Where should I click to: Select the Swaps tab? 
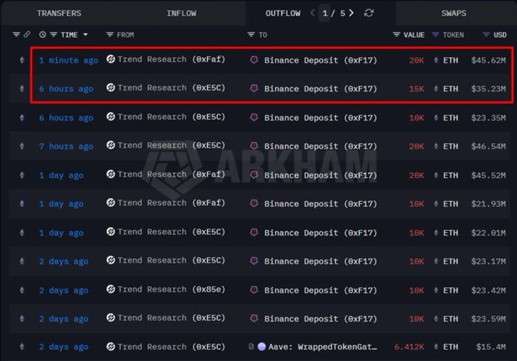click(454, 13)
